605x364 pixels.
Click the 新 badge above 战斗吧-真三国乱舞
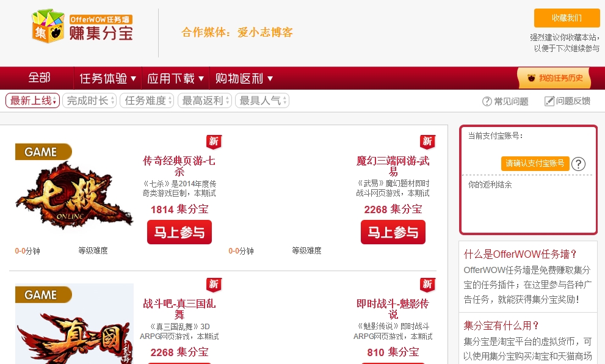point(214,285)
